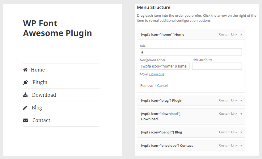Click the Remove link
This screenshot has height=159, width=262.
coord(147,86)
